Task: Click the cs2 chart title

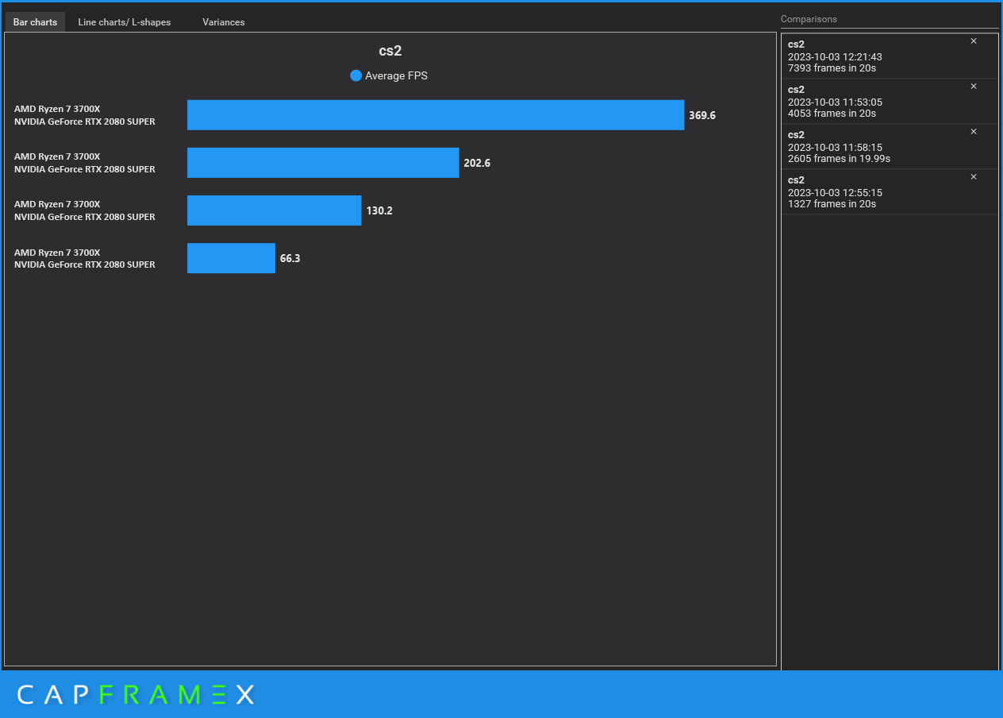Action: [390, 51]
